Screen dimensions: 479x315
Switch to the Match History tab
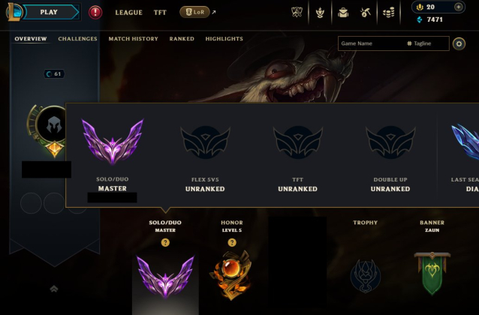point(133,39)
